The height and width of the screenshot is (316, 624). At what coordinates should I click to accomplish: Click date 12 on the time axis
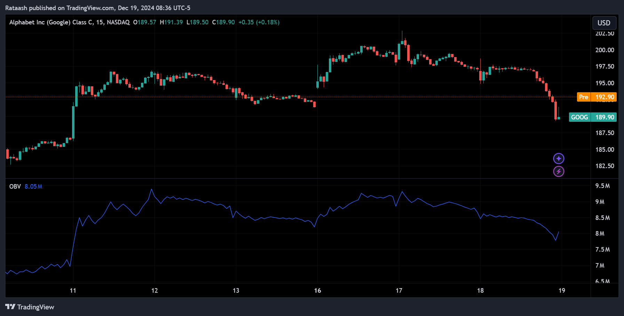pos(155,291)
